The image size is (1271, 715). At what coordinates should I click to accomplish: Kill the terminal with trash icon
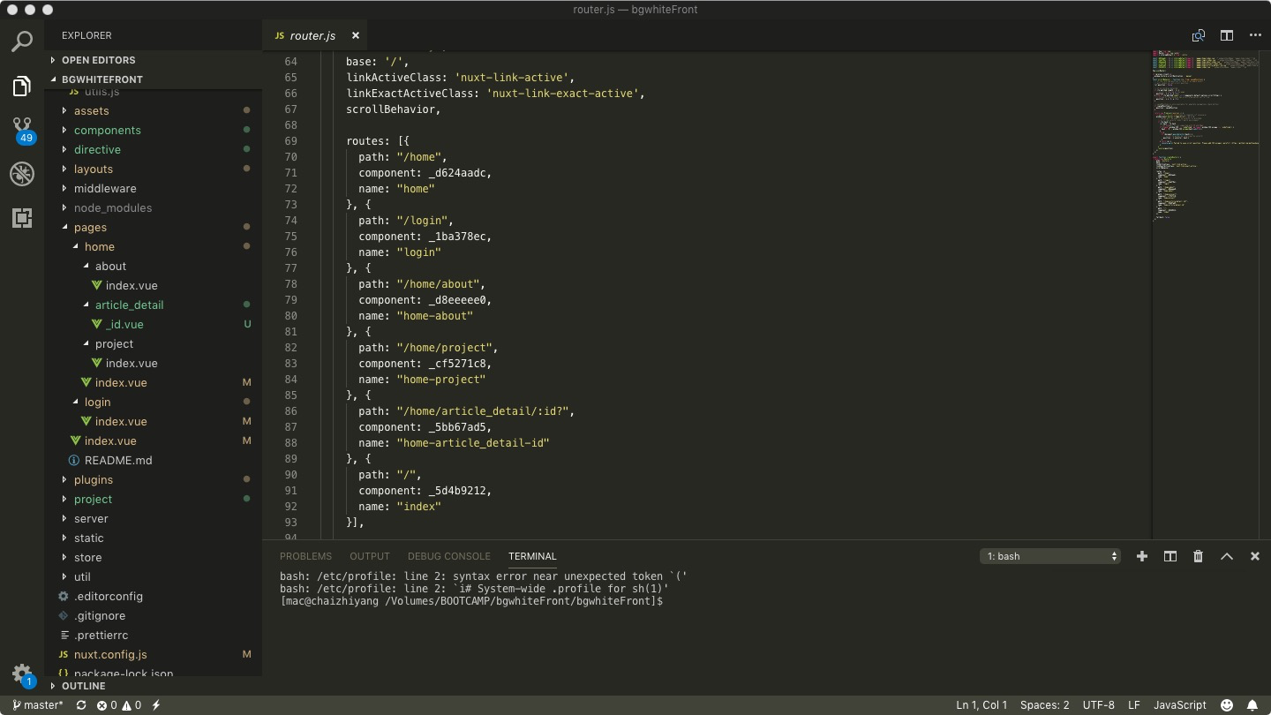1199,556
